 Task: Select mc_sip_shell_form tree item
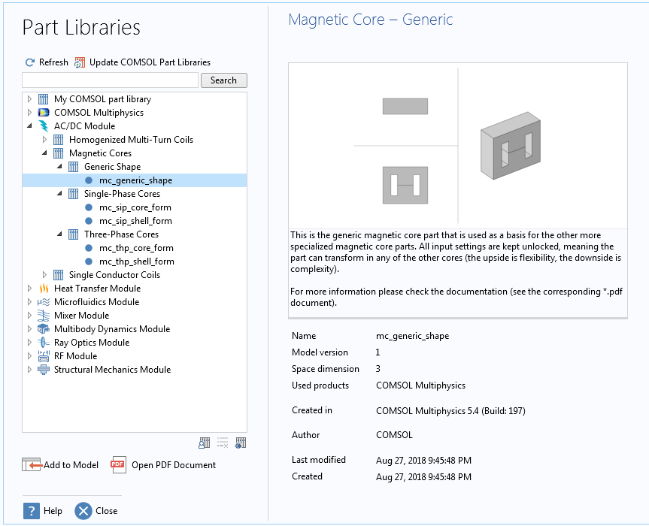(135, 221)
